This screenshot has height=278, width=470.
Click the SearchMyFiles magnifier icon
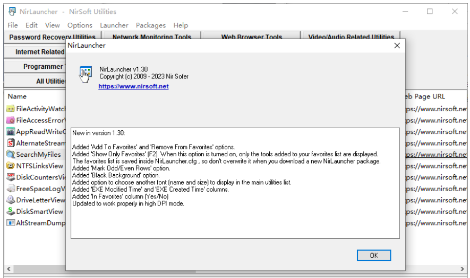(11, 154)
